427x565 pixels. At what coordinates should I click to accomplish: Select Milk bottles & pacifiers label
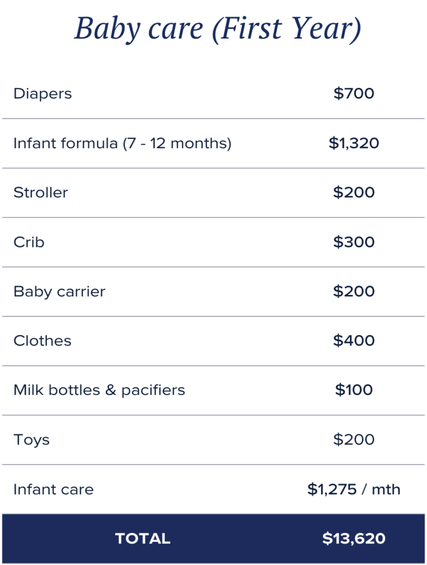99,390
